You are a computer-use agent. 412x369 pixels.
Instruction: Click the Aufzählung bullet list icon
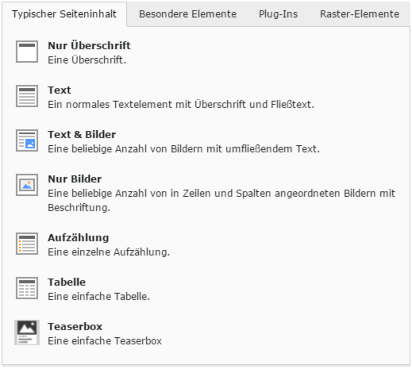click(x=27, y=244)
